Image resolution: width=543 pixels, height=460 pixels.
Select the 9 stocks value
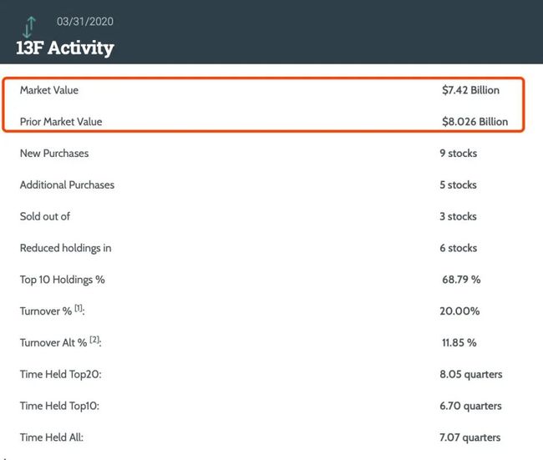(x=458, y=153)
